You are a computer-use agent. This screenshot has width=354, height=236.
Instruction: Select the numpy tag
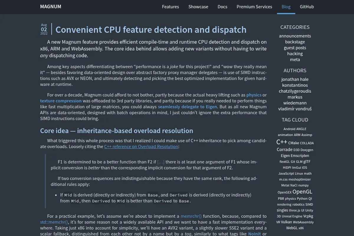click(303, 185)
